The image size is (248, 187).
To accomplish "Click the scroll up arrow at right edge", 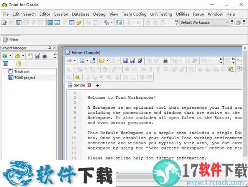I will pos(245,48).
